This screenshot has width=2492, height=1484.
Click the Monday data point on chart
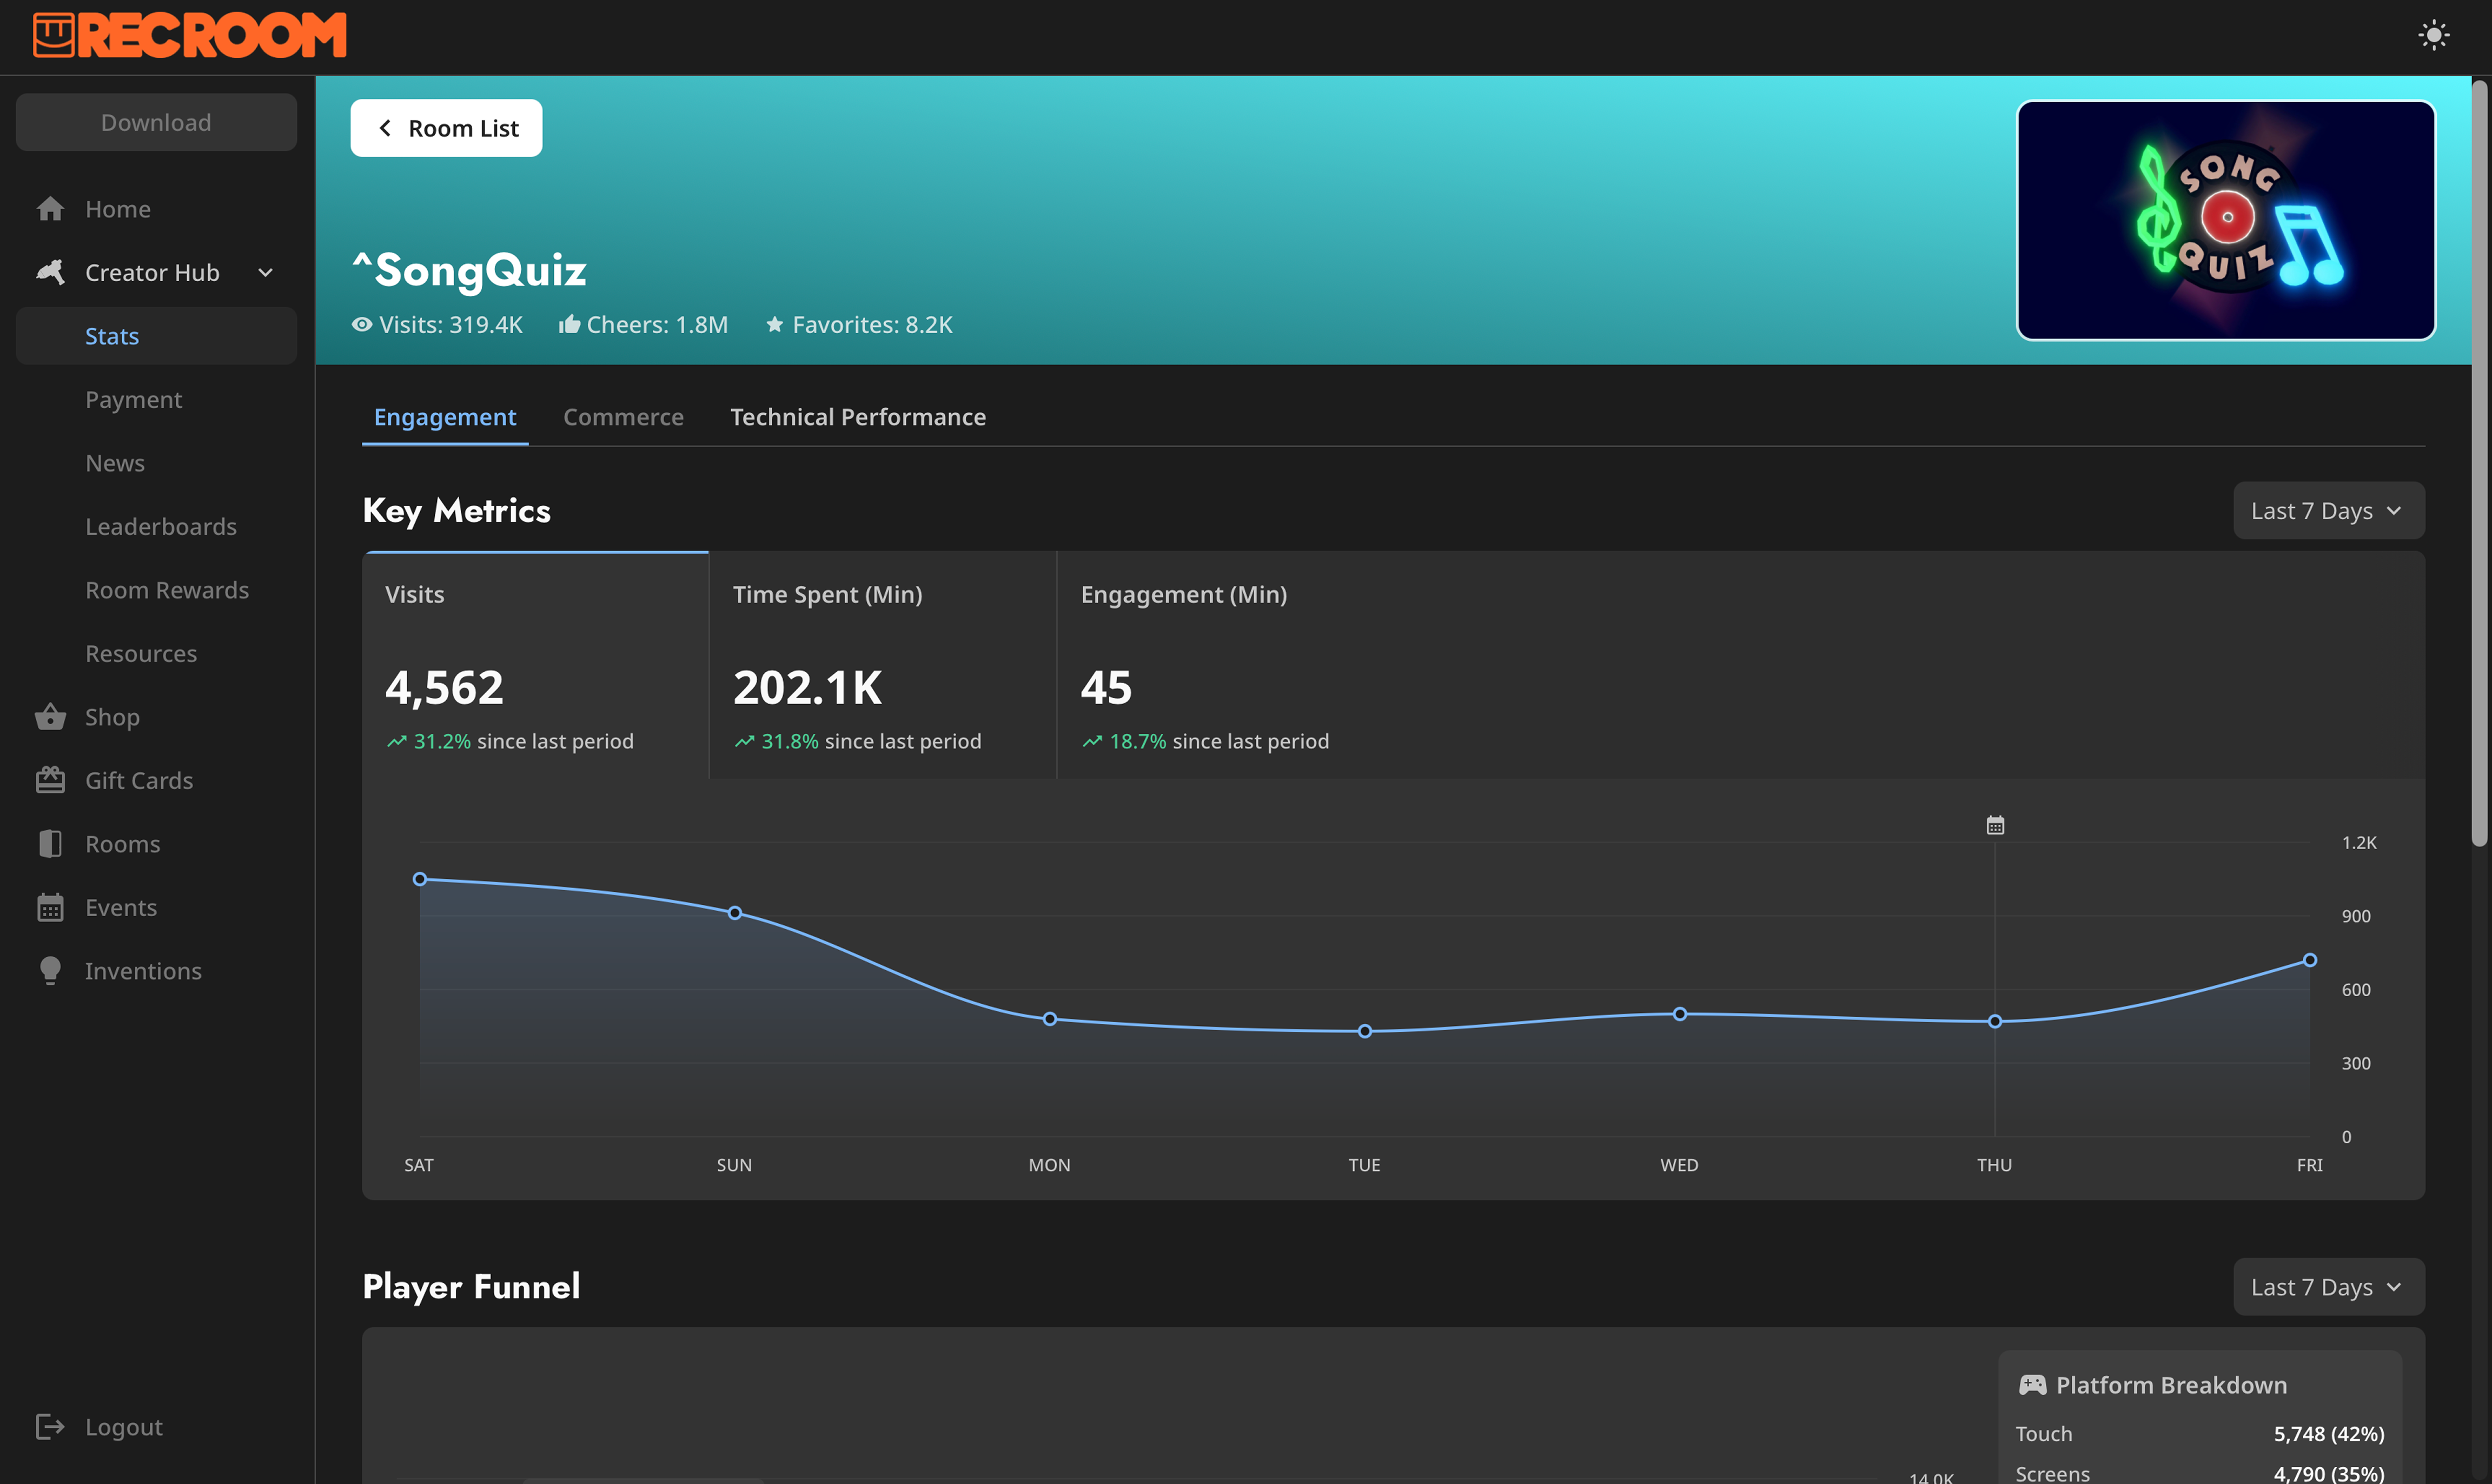[x=1050, y=1019]
